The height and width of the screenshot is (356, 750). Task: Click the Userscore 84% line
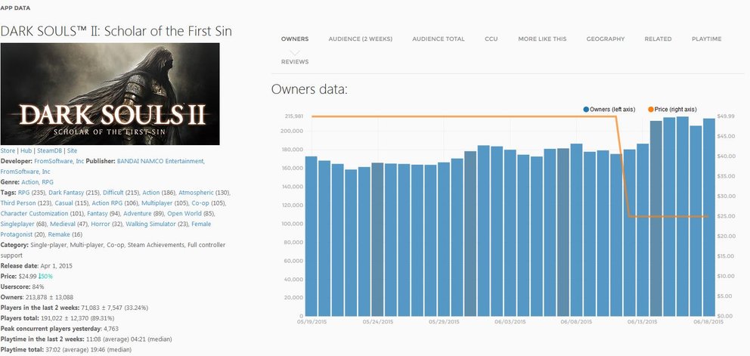[23, 287]
